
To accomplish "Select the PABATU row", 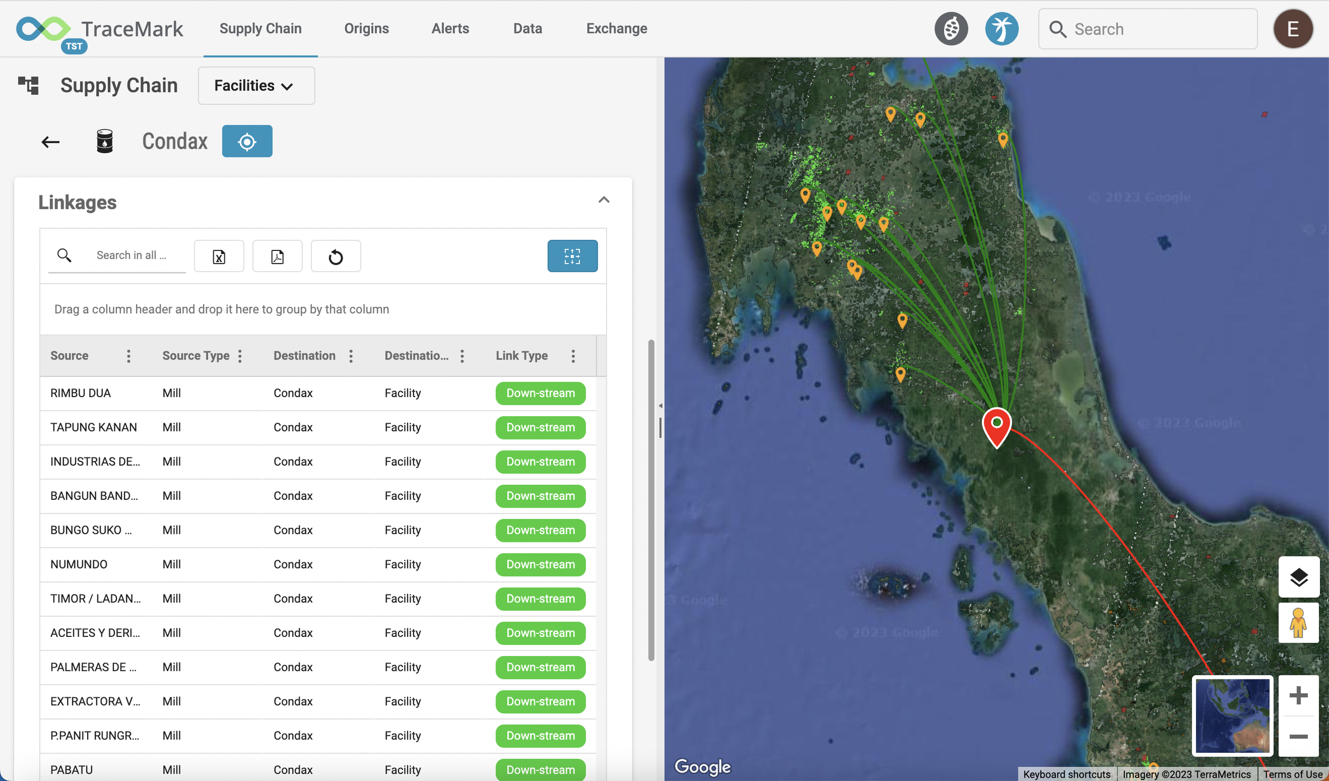I will pyautogui.click(x=318, y=767).
